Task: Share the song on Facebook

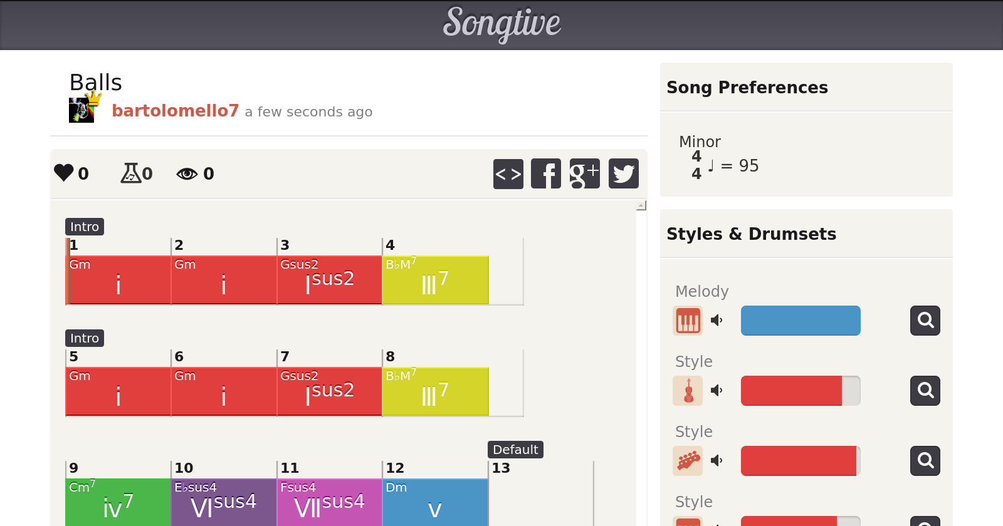Action: point(546,174)
